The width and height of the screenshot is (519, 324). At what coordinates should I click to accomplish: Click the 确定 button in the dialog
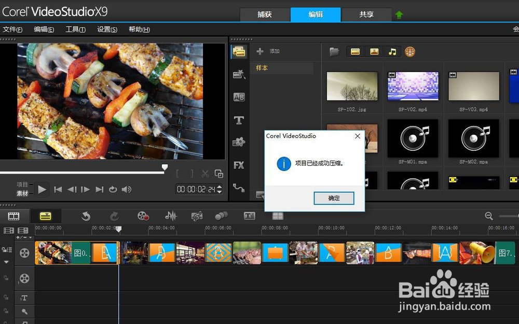(334, 198)
